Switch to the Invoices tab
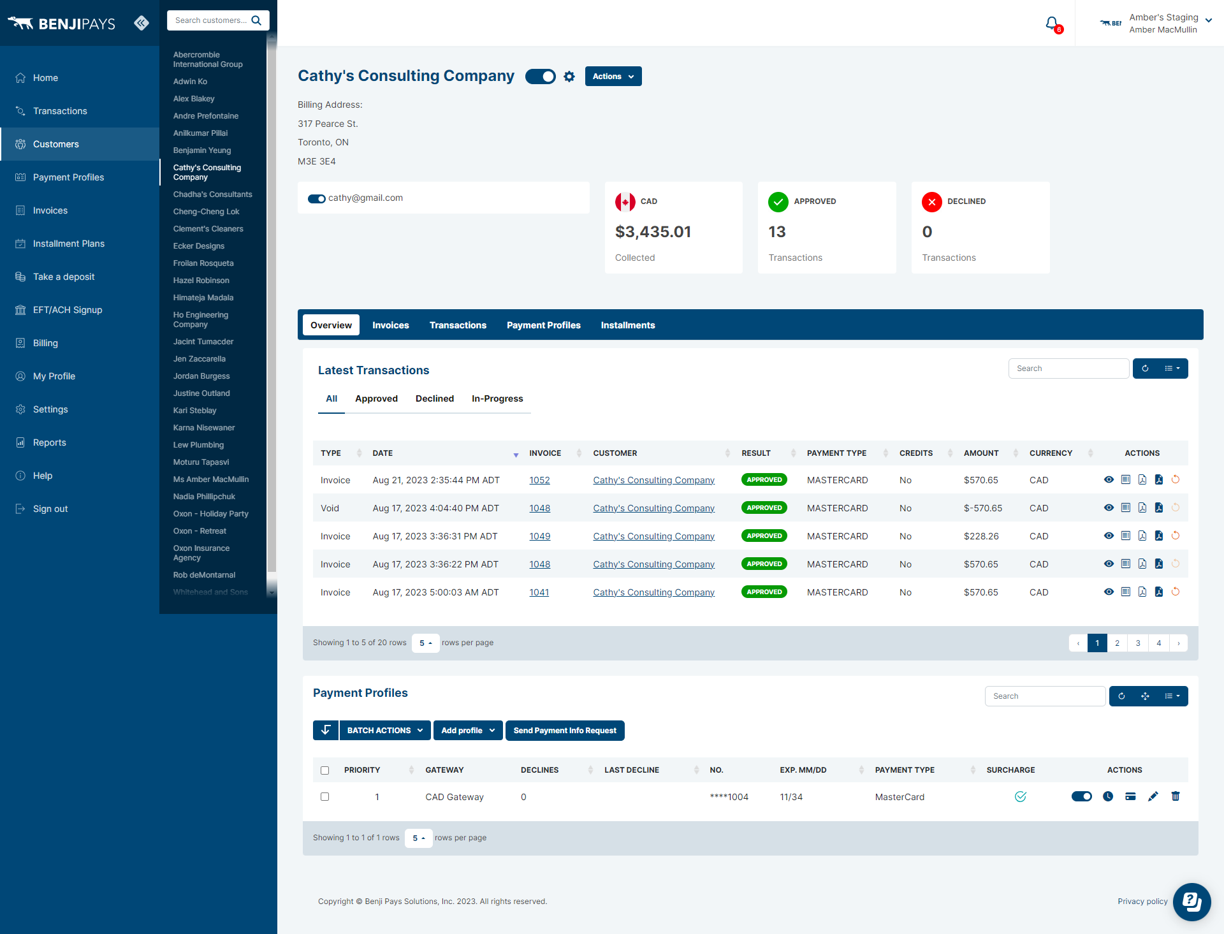 coord(390,325)
